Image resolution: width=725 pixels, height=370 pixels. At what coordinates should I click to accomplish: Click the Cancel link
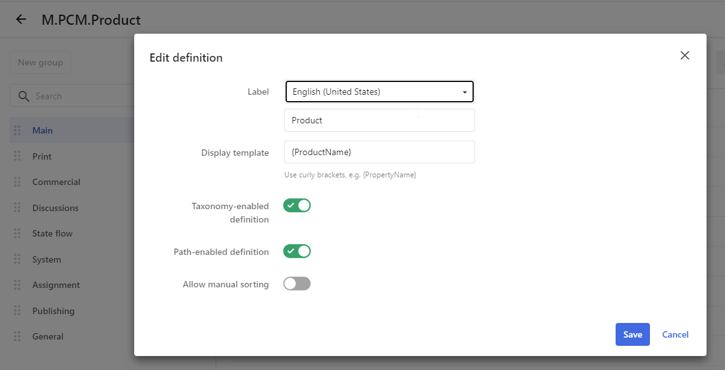[x=675, y=334]
